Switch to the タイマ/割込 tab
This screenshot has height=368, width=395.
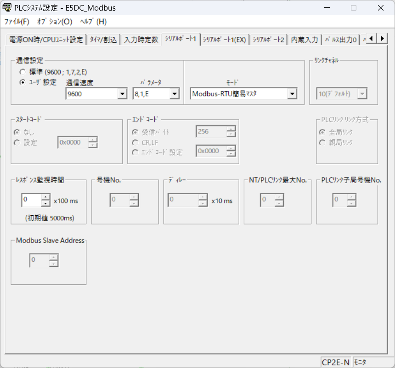103,40
